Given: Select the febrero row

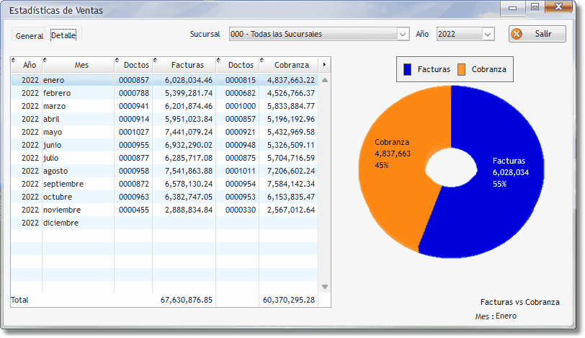Looking at the screenshot, I should [164, 93].
